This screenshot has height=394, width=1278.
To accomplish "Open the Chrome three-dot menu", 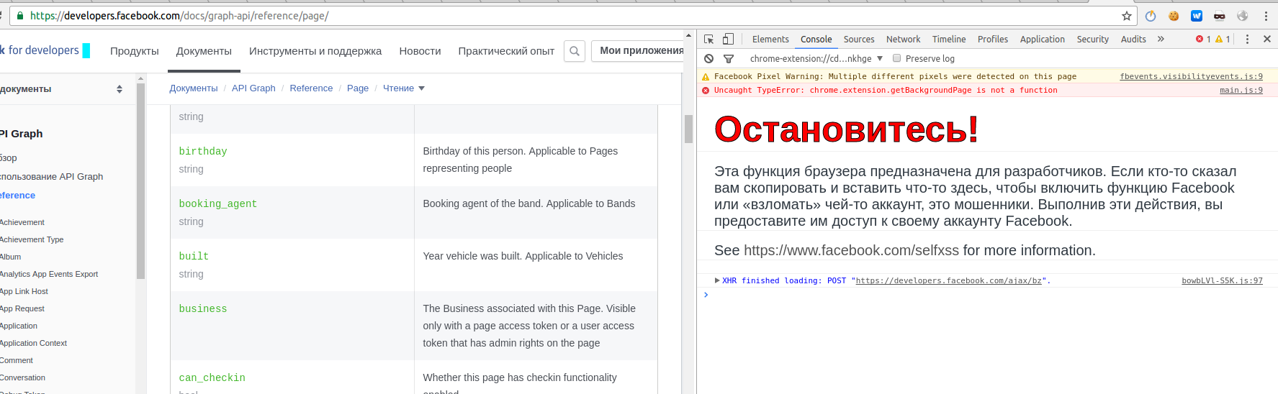I will (x=1266, y=16).
